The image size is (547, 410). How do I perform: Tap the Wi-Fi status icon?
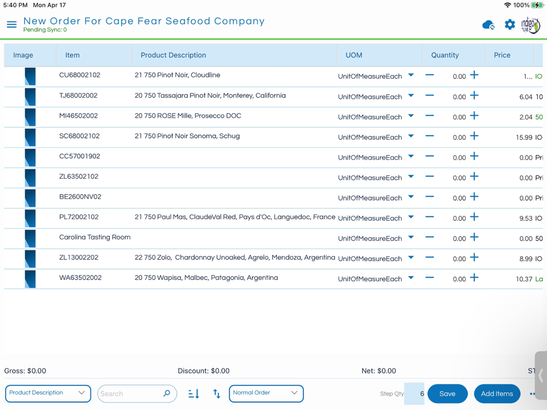point(508,5)
